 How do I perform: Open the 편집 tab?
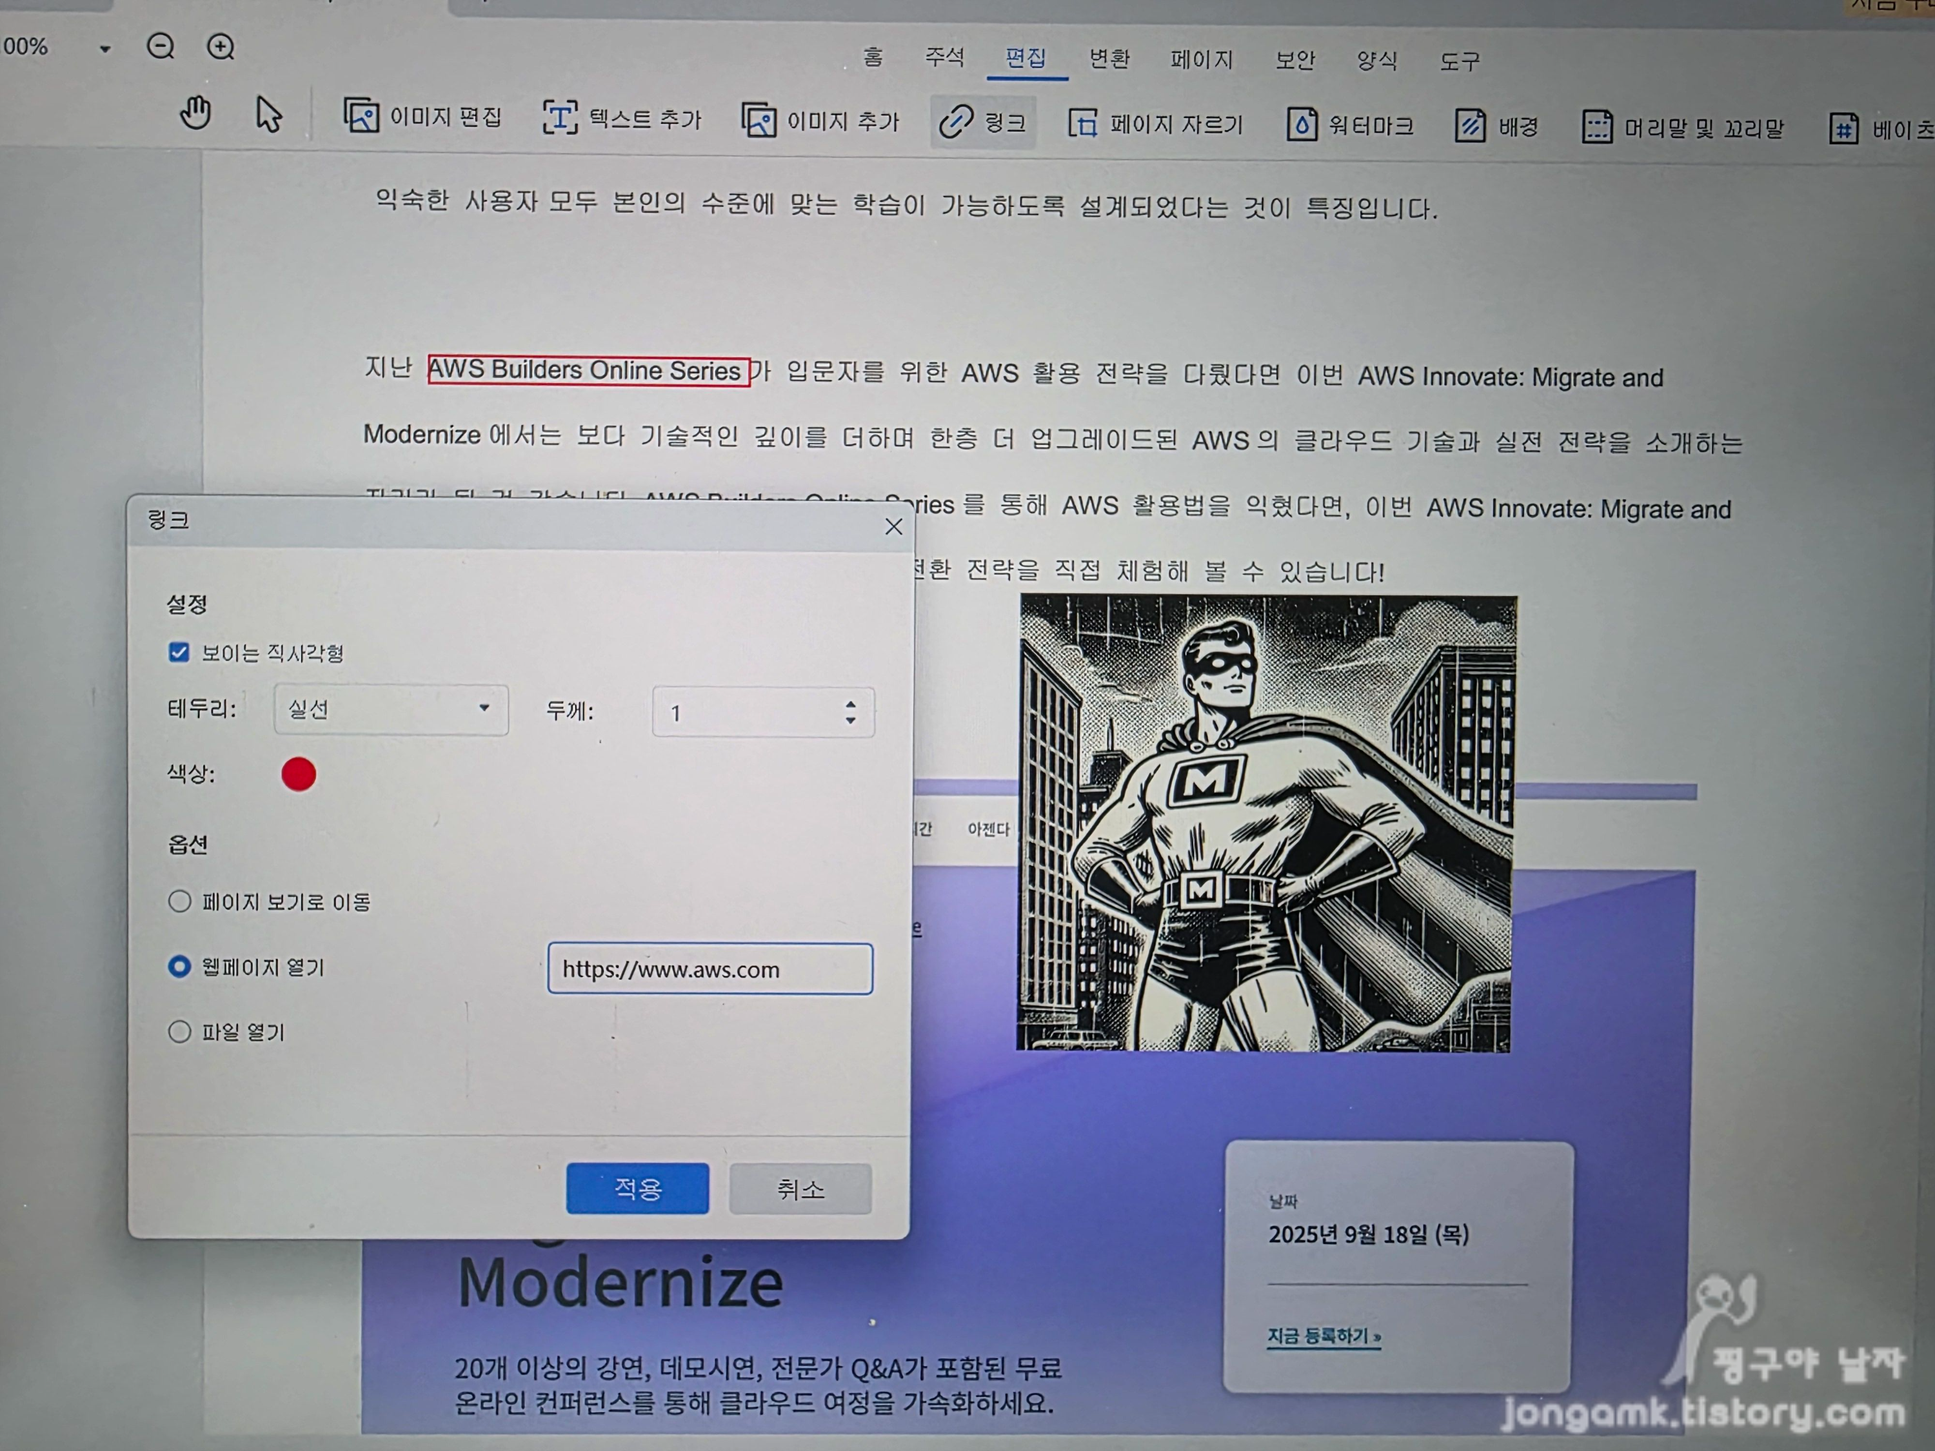(x=1026, y=59)
